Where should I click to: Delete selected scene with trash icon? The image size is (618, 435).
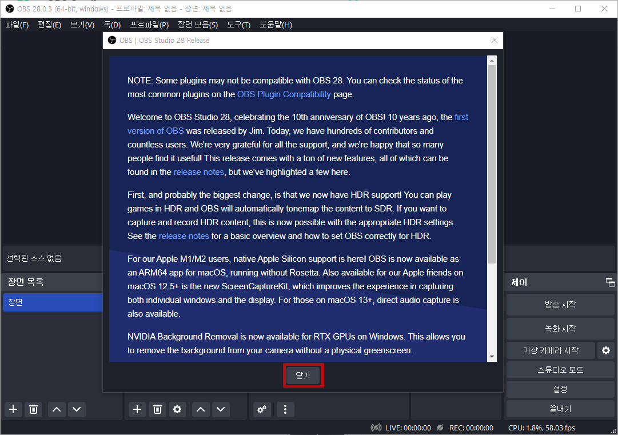(34, 409)
